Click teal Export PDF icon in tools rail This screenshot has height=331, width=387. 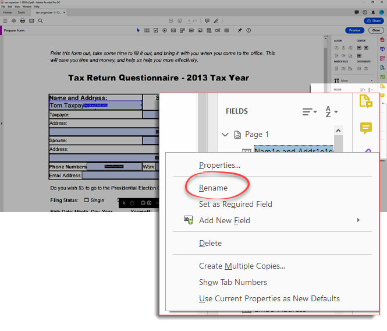click(x=382, y=68)
